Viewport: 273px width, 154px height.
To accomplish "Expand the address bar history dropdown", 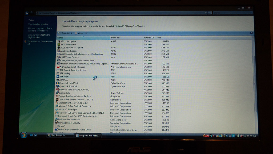I will (x=206, y=13).
